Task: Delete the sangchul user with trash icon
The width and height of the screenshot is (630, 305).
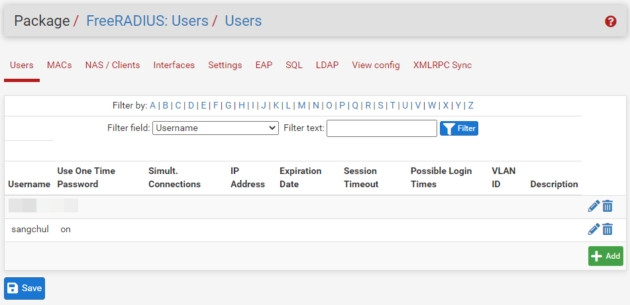Action: [x=607, y=230]
